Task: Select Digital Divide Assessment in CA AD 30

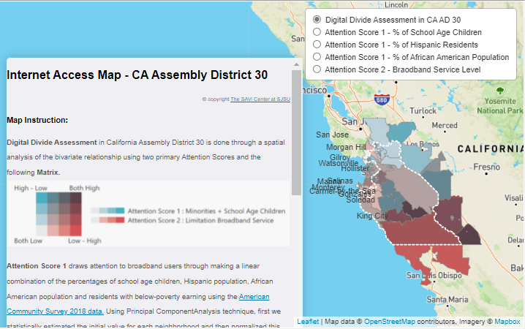Action: click(317, 19)
